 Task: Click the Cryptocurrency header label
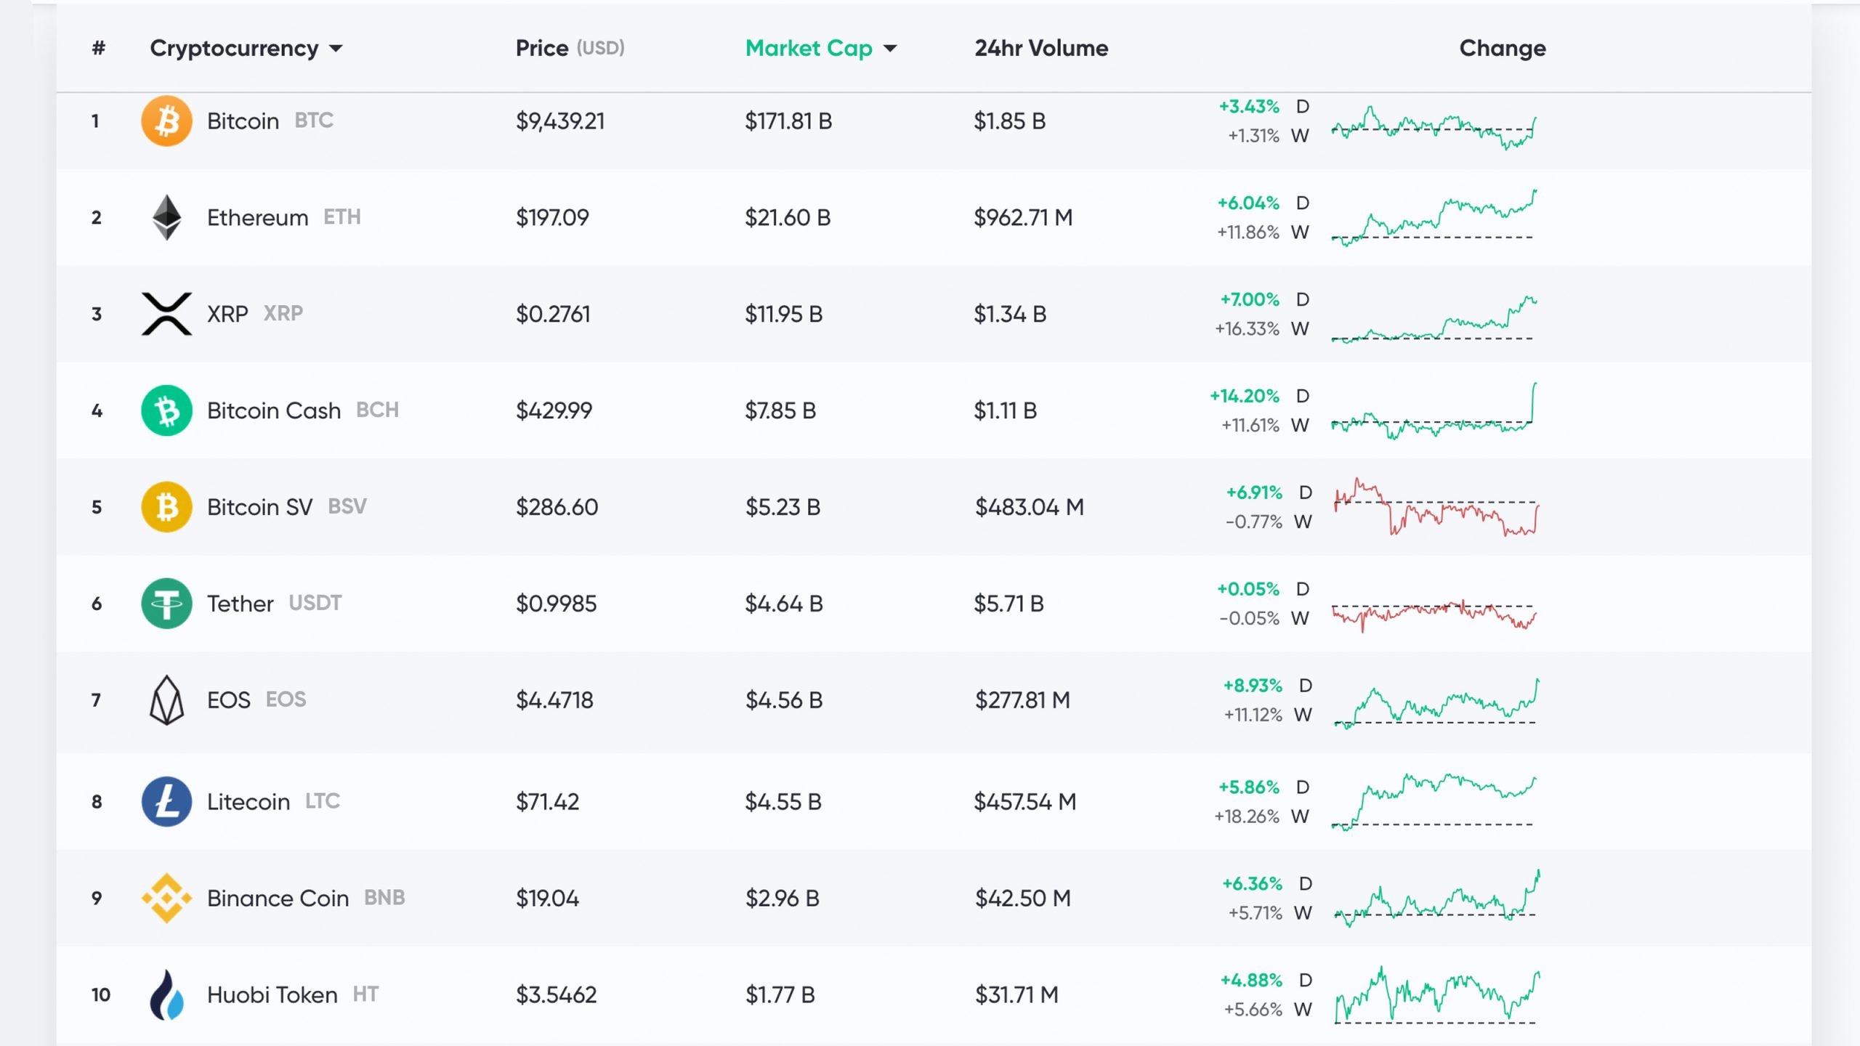(234, 48)
